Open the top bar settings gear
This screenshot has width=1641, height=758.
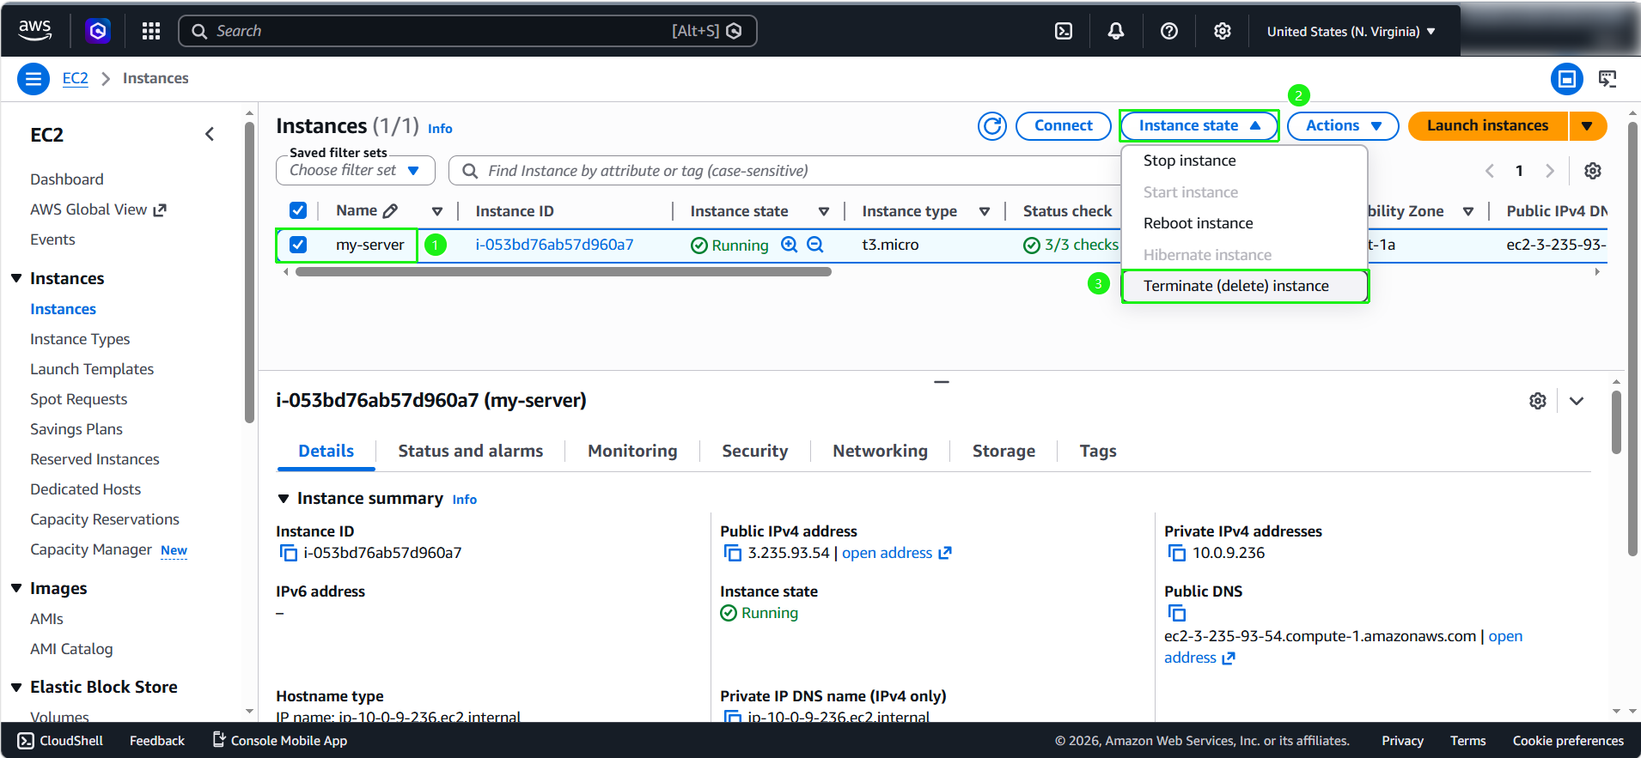(1223, 31)
